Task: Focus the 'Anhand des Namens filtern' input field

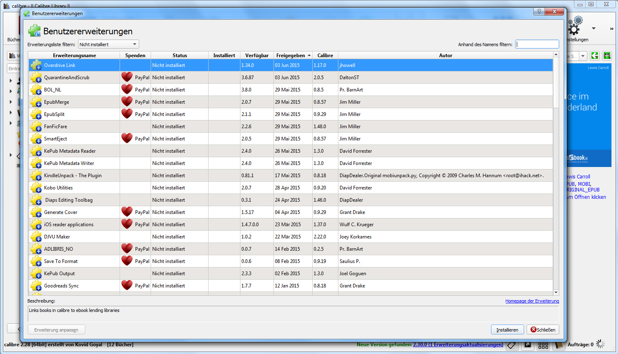Action: (x=537, y=44)
